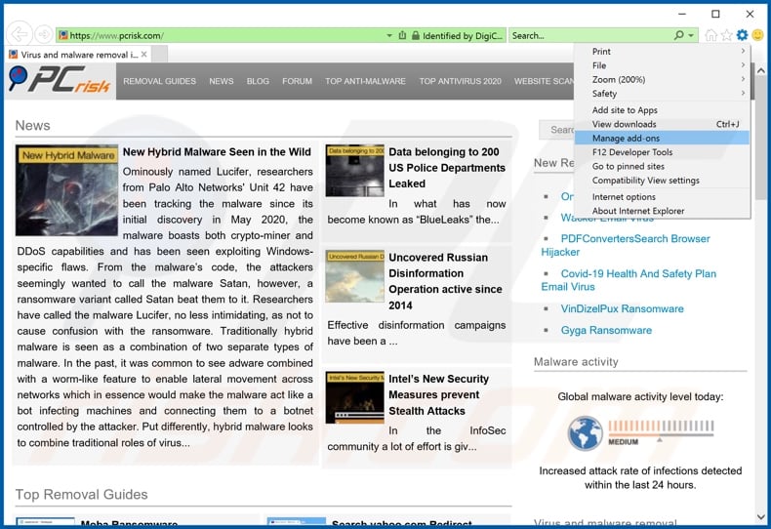The width and height of the screenshot is (771, 529).
Task: Open Data belonging to 200 US Police Departments article
Action: [x=447, y=168]
